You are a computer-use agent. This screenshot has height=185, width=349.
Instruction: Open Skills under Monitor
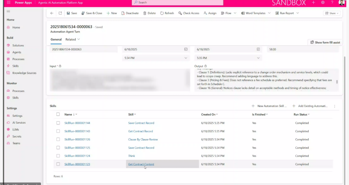15,98
